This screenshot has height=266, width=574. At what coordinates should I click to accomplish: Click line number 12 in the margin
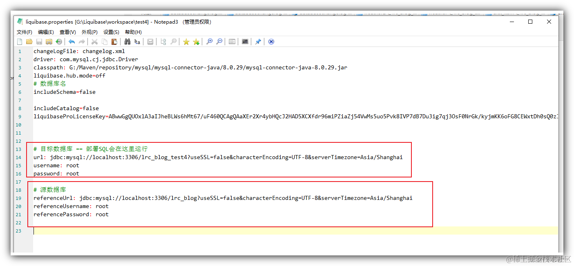[x=18, y=141]
